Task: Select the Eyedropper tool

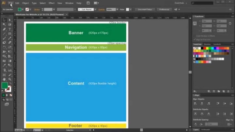Action: coord(4,66)
